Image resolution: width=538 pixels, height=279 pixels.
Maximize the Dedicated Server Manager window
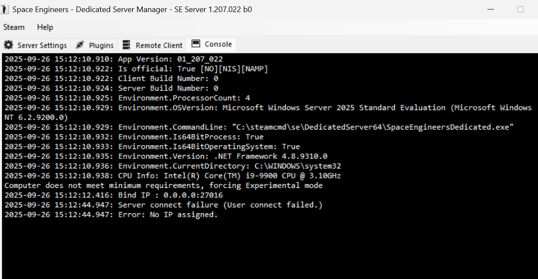click(x=520, y=9)
